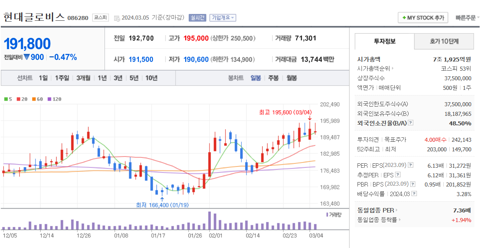Screen dimensions: 480x248
Task: Click the 저가 value 190,600
Action: tap(196, 60)
